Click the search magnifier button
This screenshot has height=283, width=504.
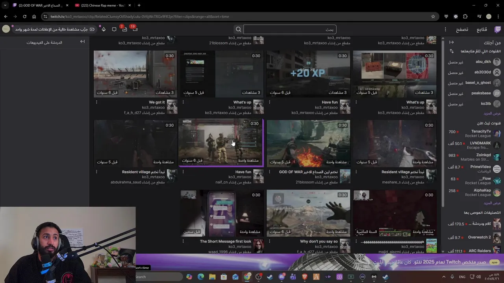point(238,29)
